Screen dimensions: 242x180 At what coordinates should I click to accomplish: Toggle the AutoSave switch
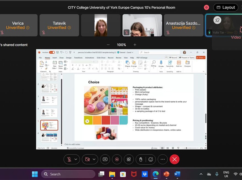(52, 52)
